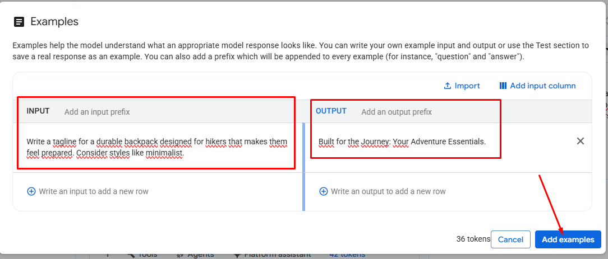Click Write an input to add a new row
This screenshot has height=259, width=608.
coord(94,191)
